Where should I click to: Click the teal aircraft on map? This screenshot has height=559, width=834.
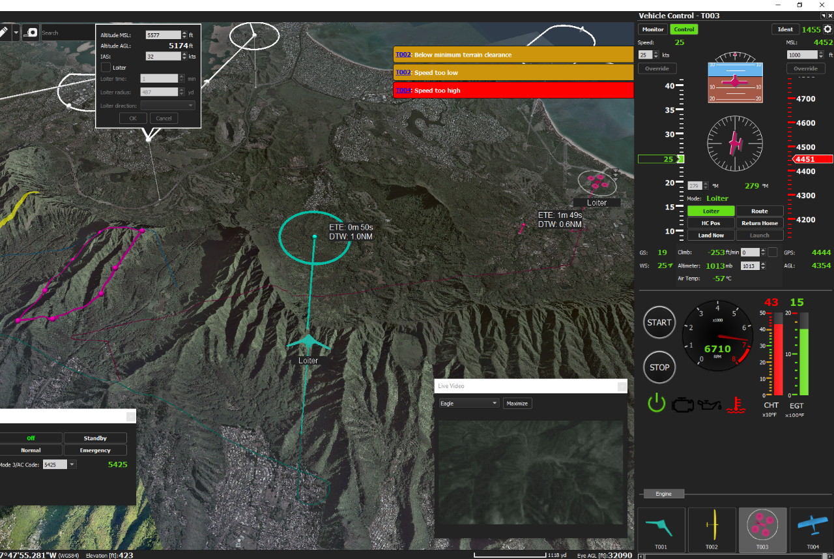[x=308, y=342]
